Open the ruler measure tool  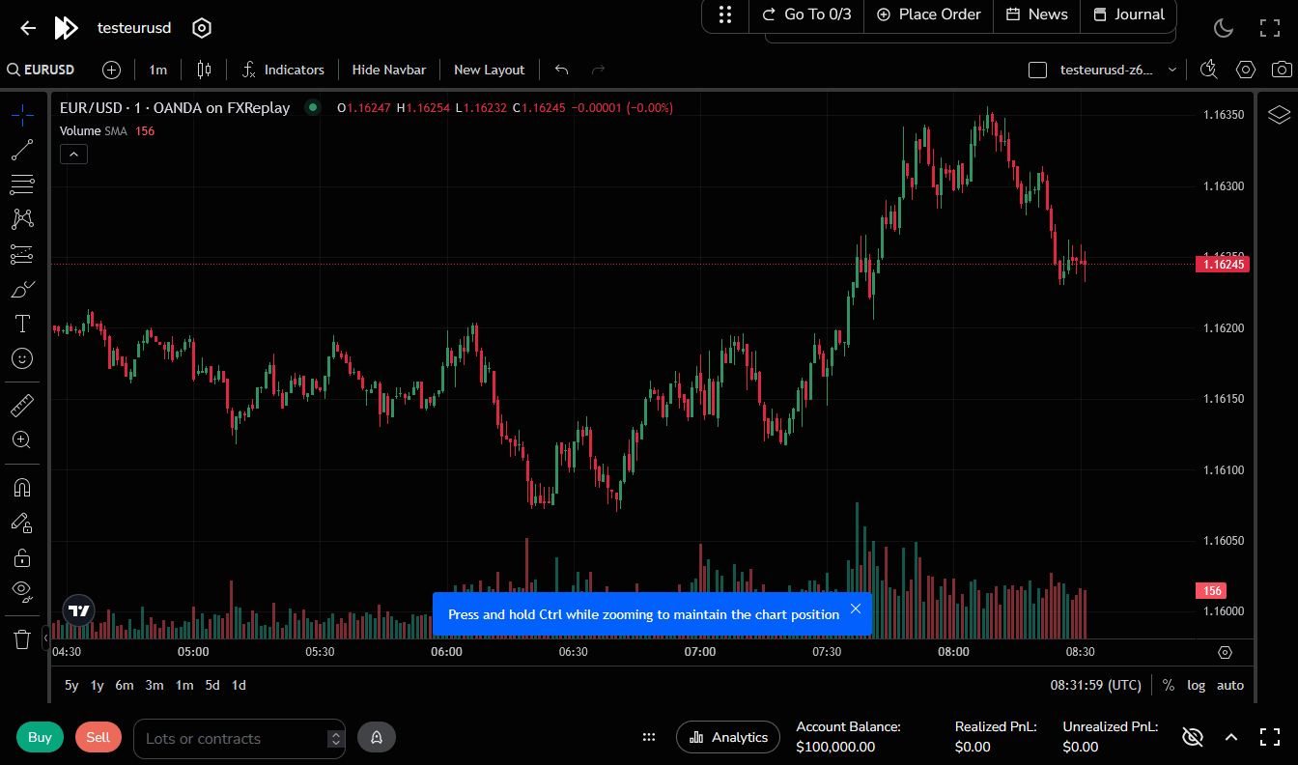coord(22,405)
